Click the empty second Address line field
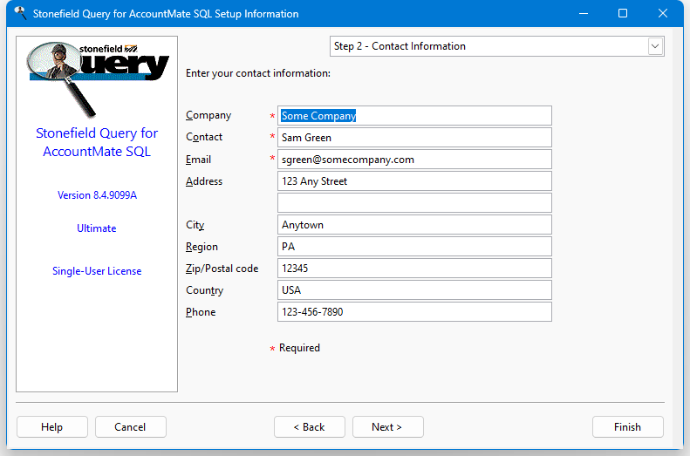 [x=414, y=203]
